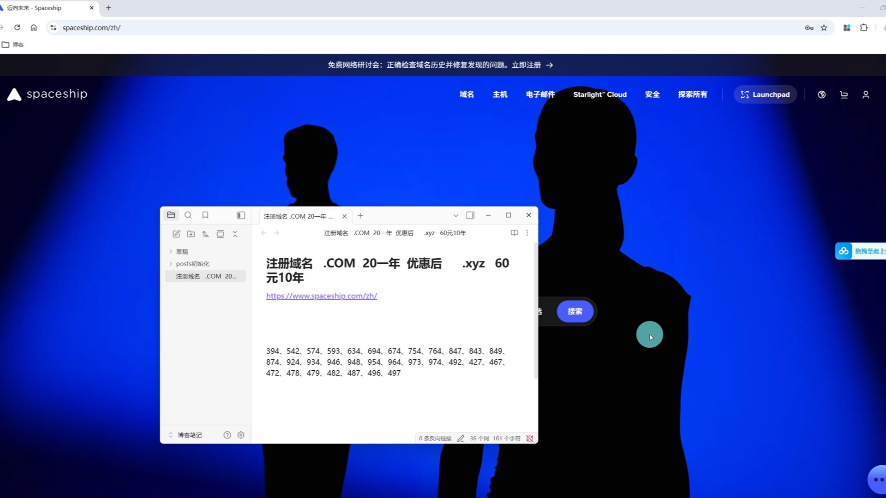Select the note 注册域名 .COM 20... in tree
886x498 pixels.
click(x=205, y=276)
